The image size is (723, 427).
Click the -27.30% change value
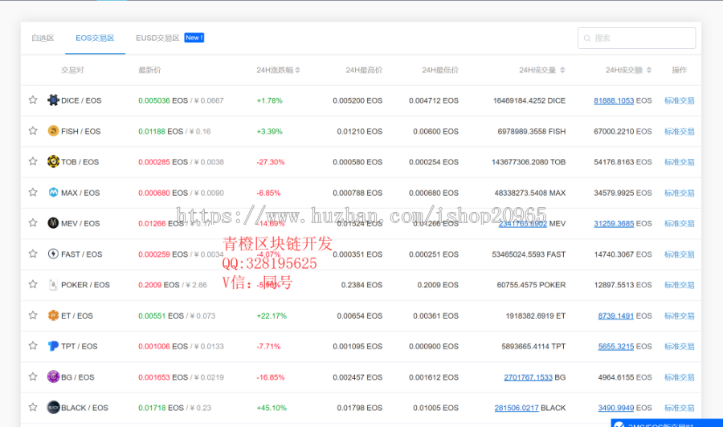pyautogui.click(x=270, y=161)
